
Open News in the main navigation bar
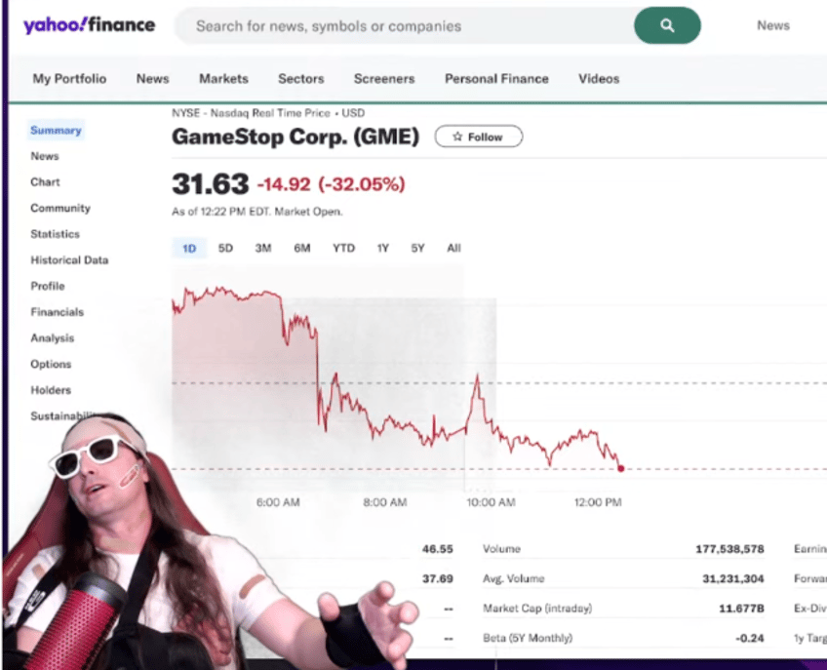[x=152, y=79]
